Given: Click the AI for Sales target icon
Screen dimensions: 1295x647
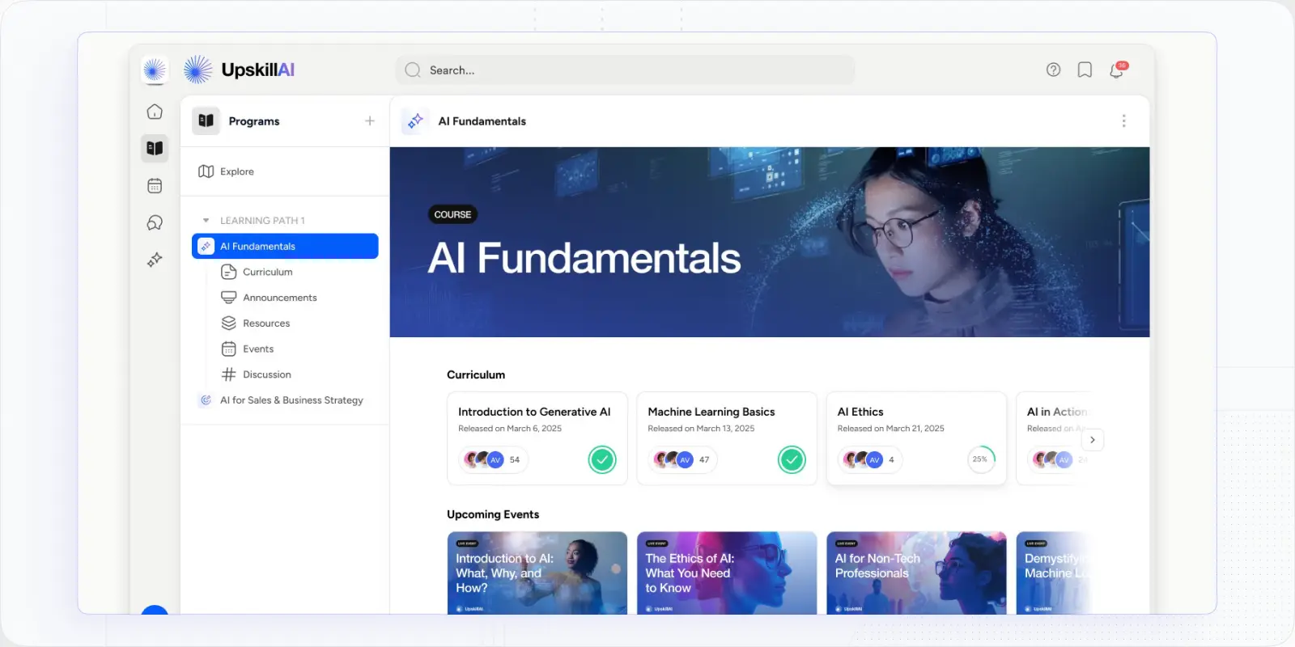Looking at the screenshot, I should pyautogui.click(x=206, y=400).
